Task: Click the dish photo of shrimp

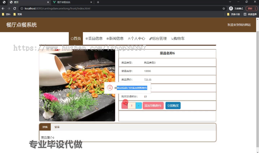Action: [77, 85]
